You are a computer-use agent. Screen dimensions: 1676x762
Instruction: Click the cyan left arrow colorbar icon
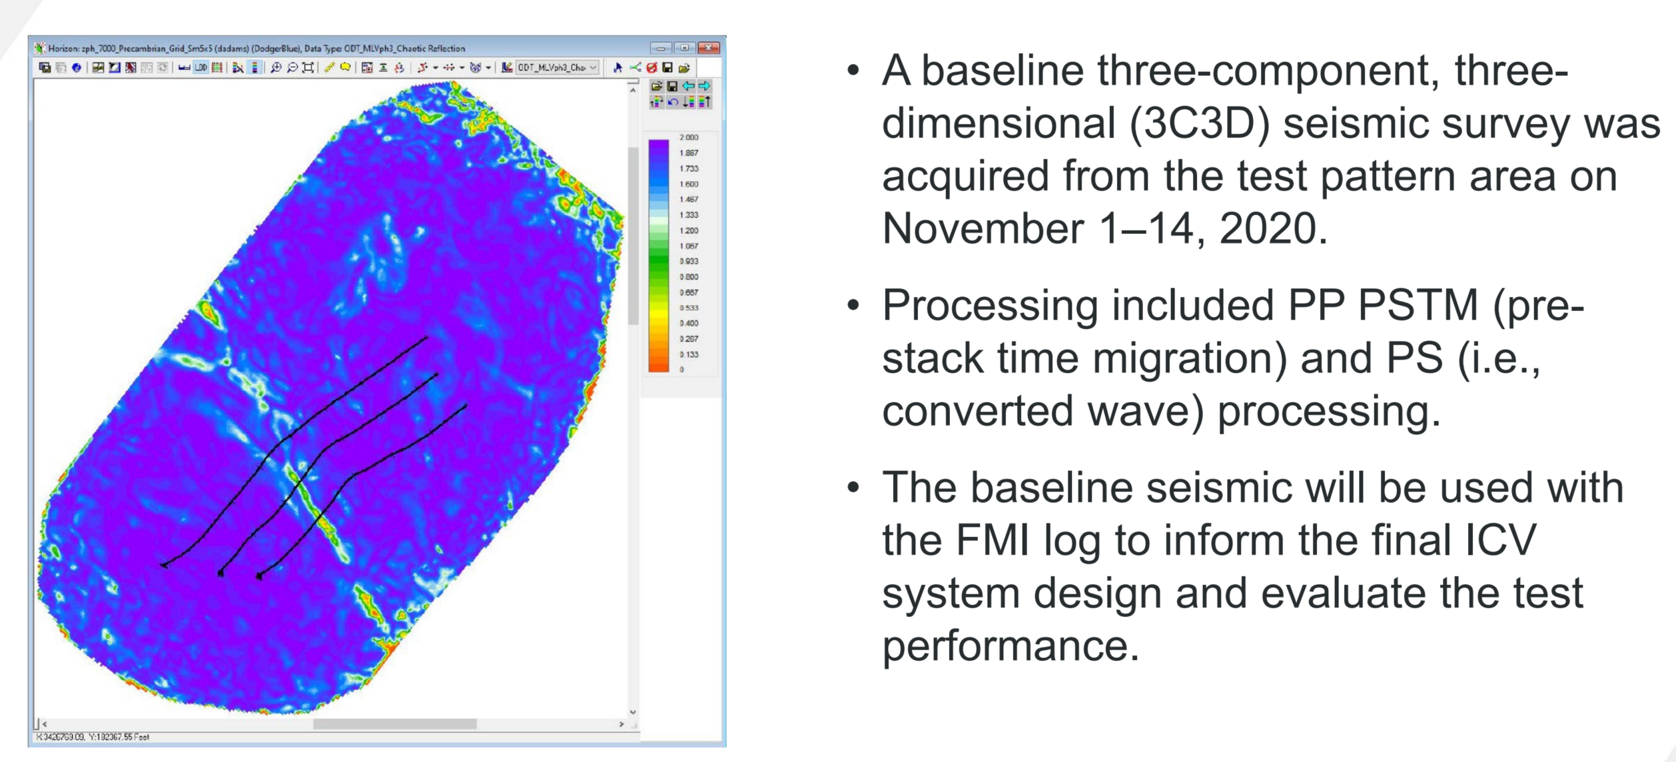click(x=688, y=86)
